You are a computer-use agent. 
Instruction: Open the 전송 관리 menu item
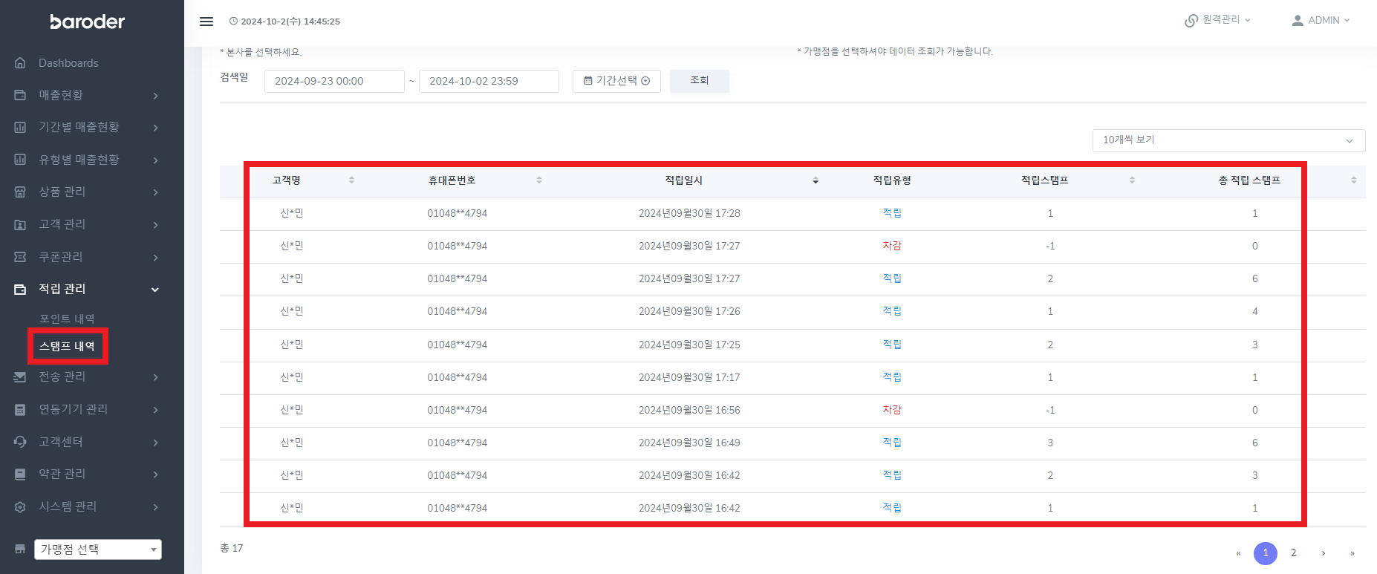(x=62, y=376)
